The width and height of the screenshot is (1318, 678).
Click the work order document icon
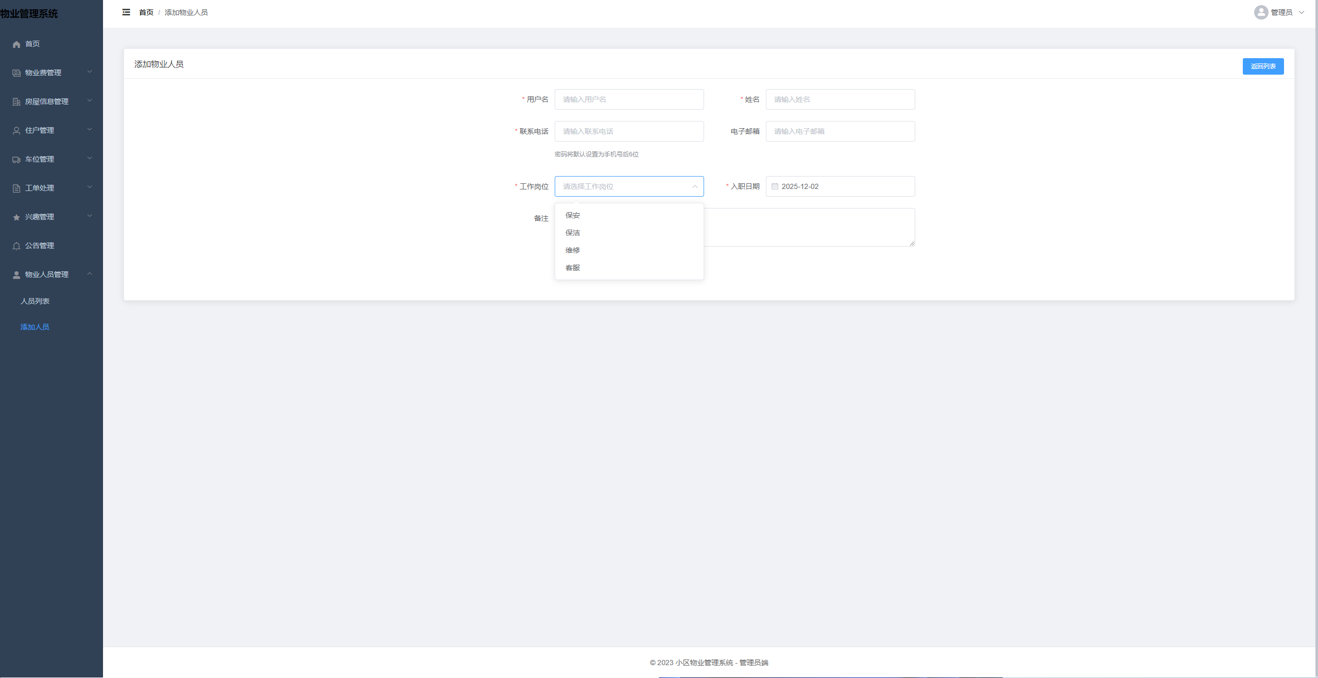click(x=16, y=188)
